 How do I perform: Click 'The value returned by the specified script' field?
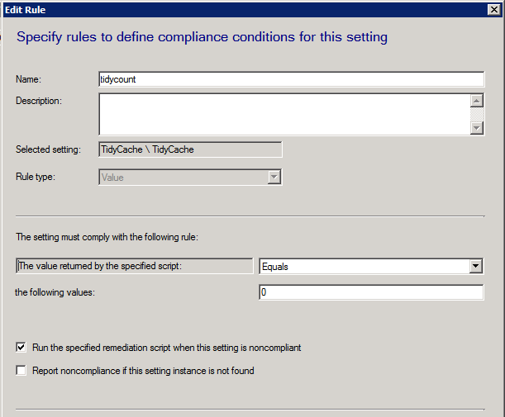(x=135, y=266)
